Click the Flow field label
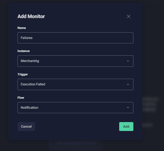 click(x=21, y=98)
